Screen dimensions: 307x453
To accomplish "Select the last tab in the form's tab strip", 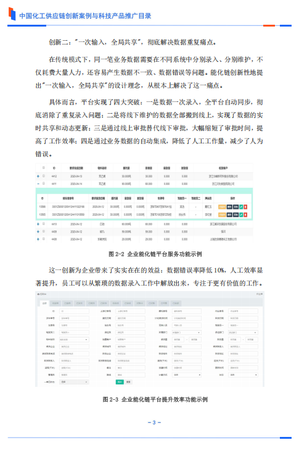I will click(176, 303).
